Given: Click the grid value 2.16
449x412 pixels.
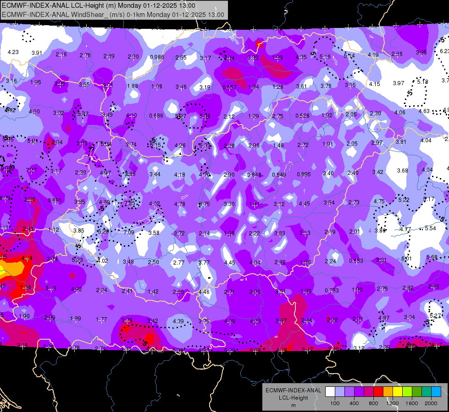Looking at the screenshot, I should coord(61,54).
